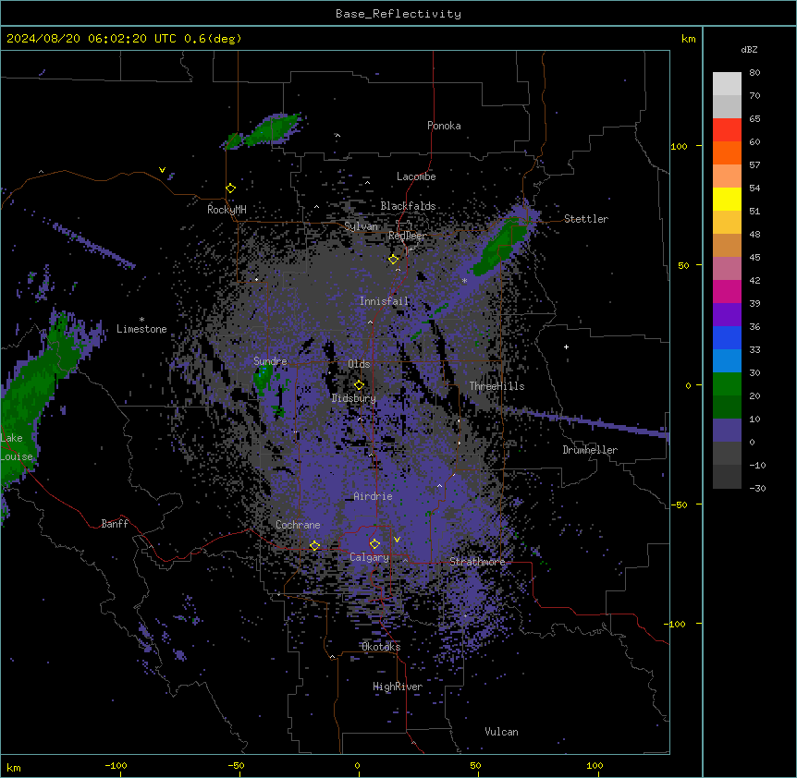Image resolution: width=797 pixels, height=778 pixels.
Task: Click the ThreeHills city label
Action: pos(497,386)
